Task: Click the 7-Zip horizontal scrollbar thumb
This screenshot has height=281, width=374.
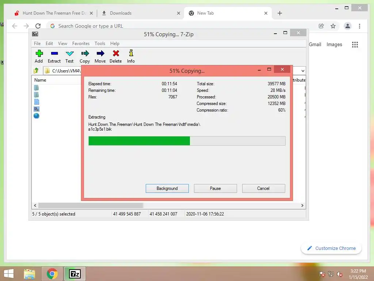Action: click(x=91, y=206)
